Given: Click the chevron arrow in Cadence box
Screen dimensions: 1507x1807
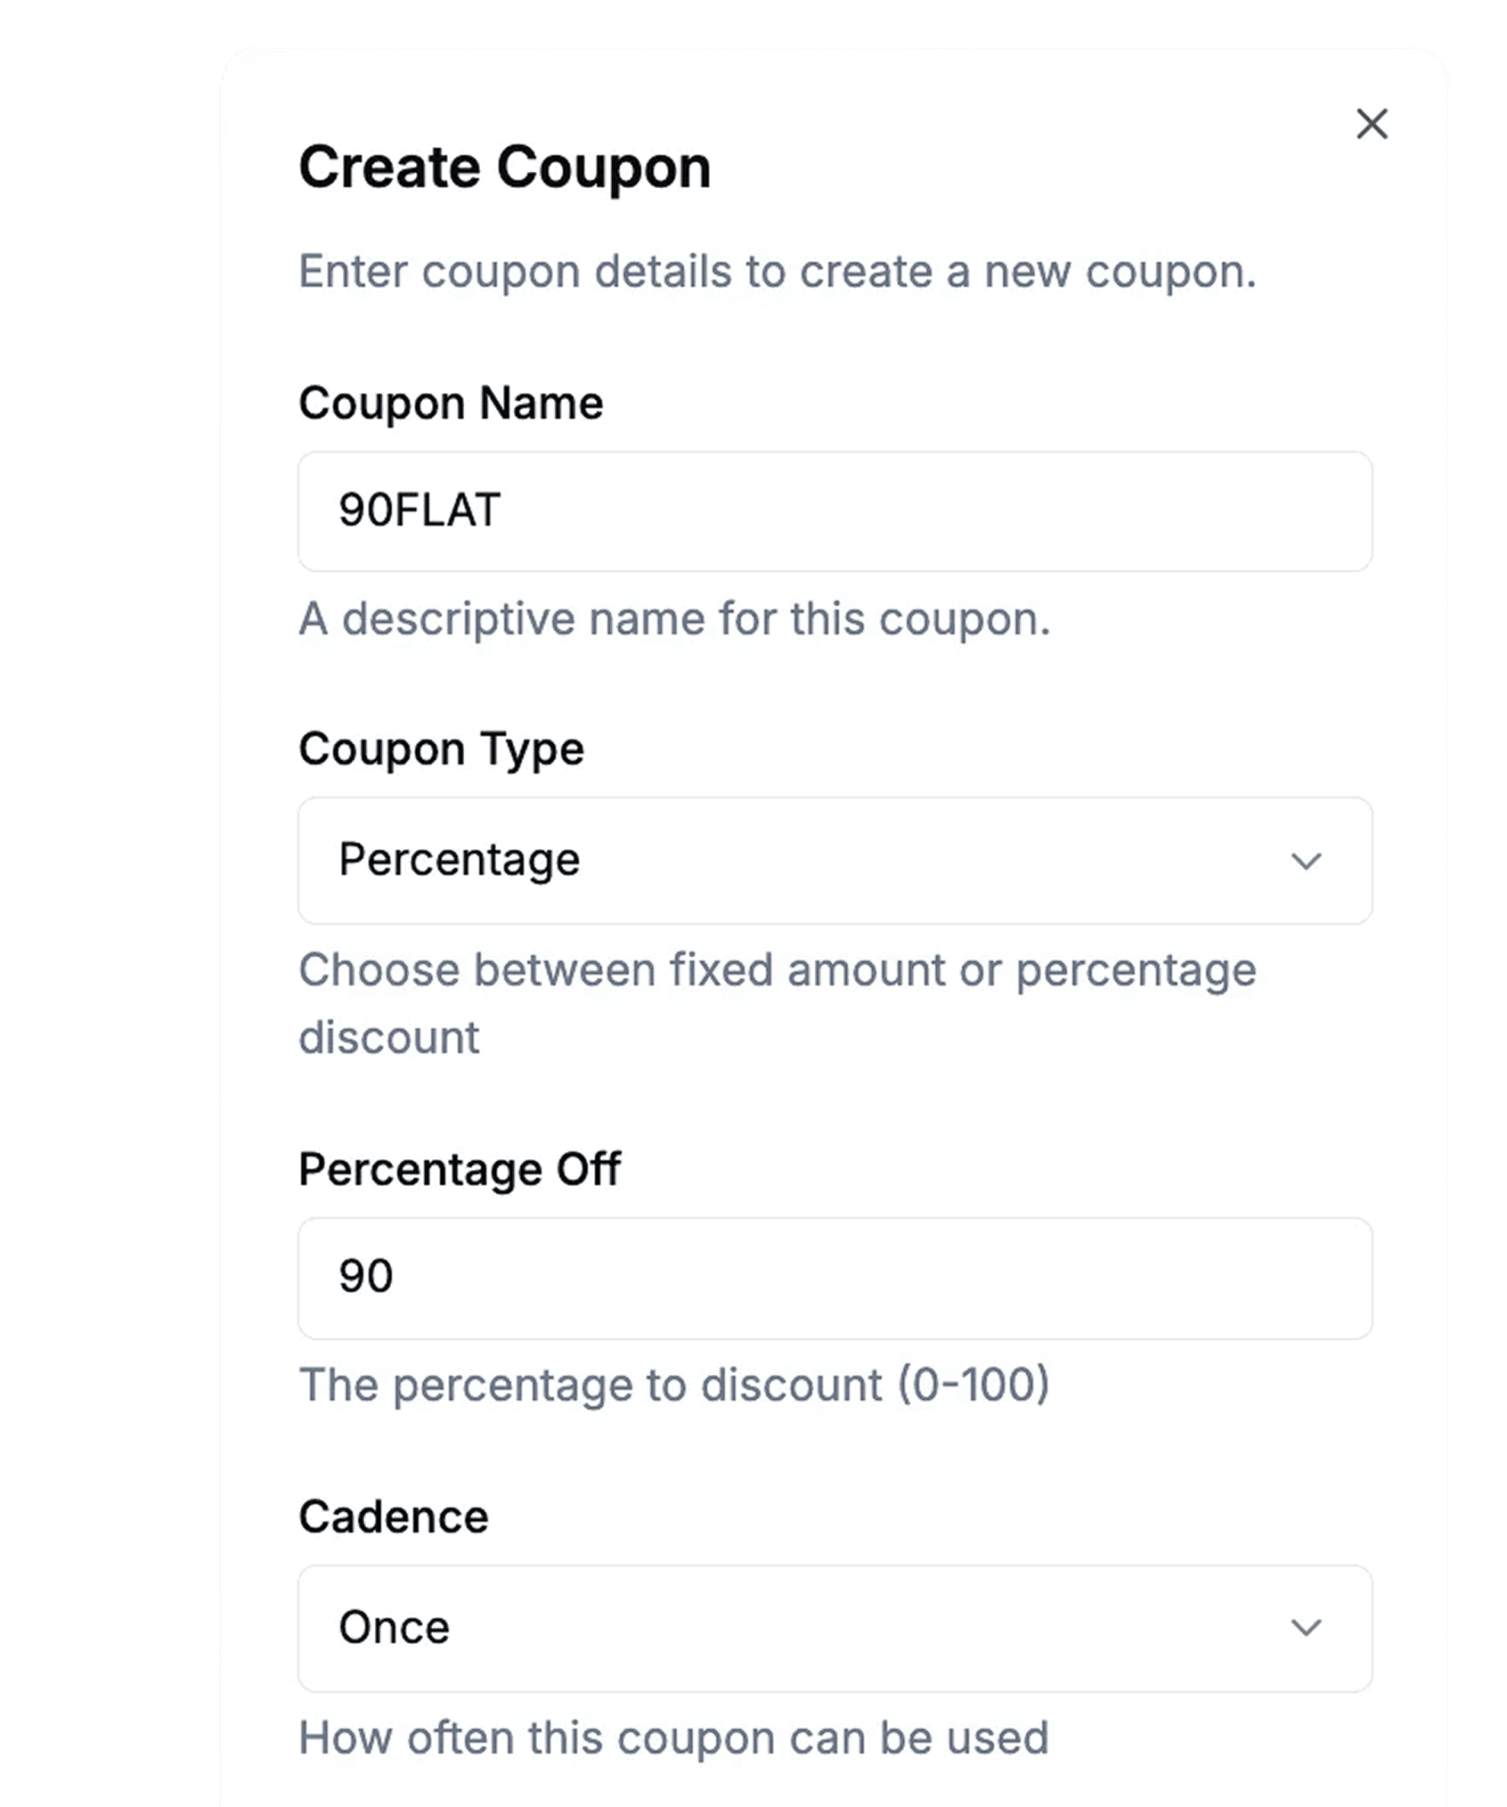Looking at the screenshot, I should pos(1306,1628).
